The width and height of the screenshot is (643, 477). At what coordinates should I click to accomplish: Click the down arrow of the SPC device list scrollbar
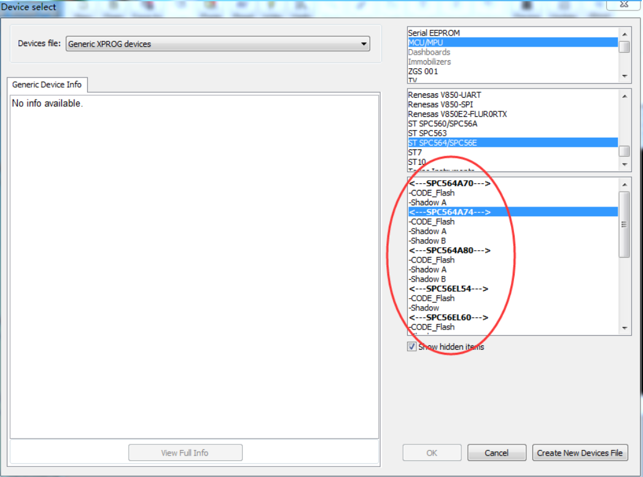click(x=624, y=328)
